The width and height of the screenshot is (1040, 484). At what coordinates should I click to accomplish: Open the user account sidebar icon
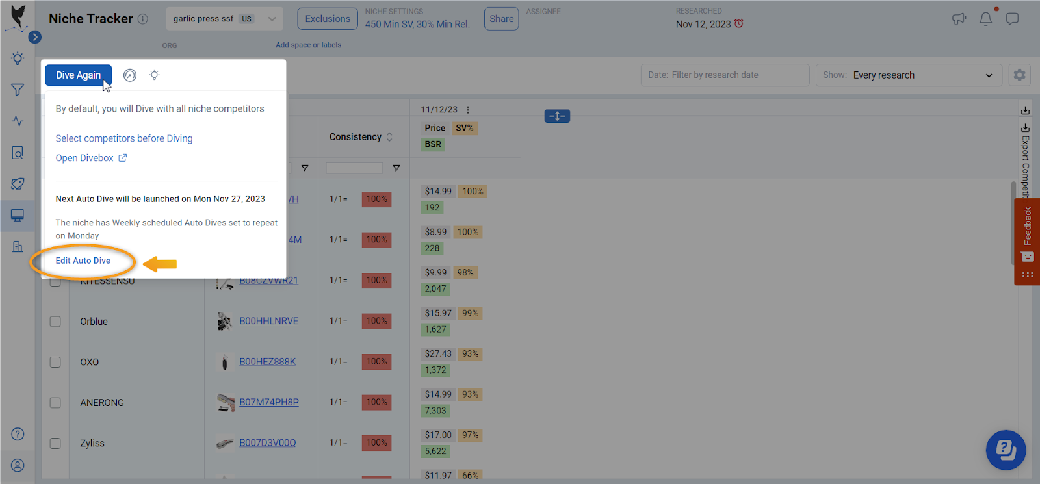[18, 465]
